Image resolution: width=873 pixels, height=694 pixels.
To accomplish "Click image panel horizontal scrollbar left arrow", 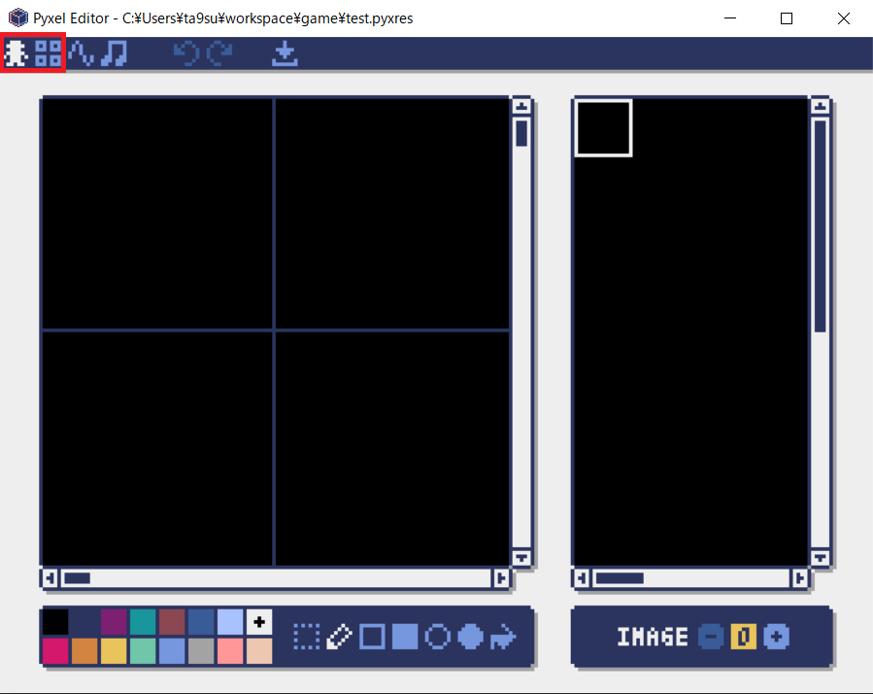I will pyautogui.click(x=582, y=578).
